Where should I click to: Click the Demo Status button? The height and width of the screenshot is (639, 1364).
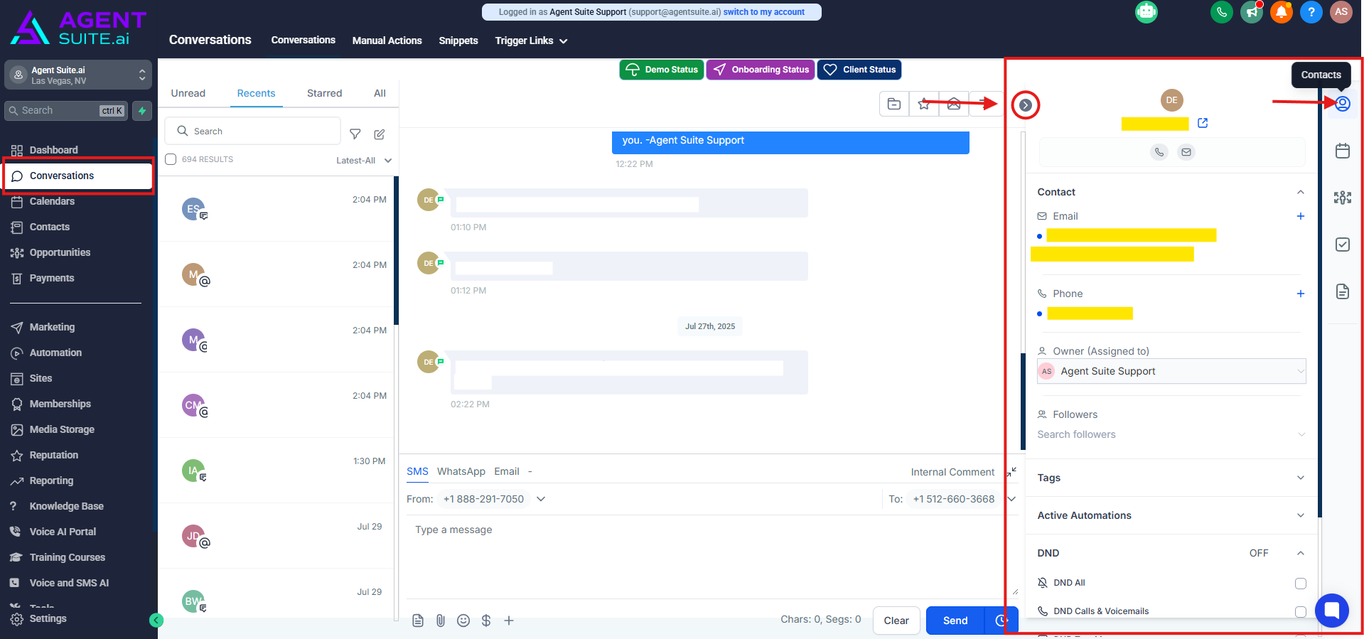[x=662, y=70]
